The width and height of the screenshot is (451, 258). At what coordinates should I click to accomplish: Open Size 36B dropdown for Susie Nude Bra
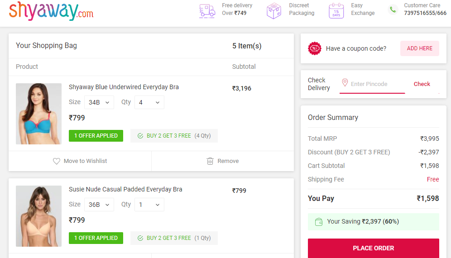99,205
